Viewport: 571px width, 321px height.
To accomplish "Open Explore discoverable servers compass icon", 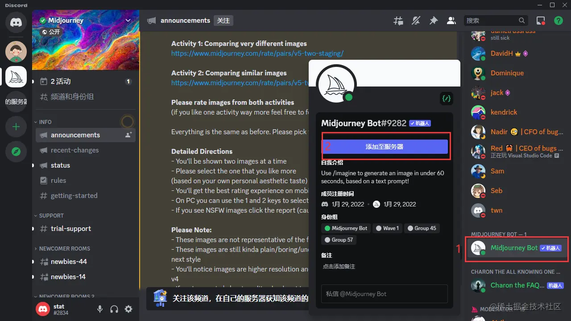I will [x=16, y=152].
